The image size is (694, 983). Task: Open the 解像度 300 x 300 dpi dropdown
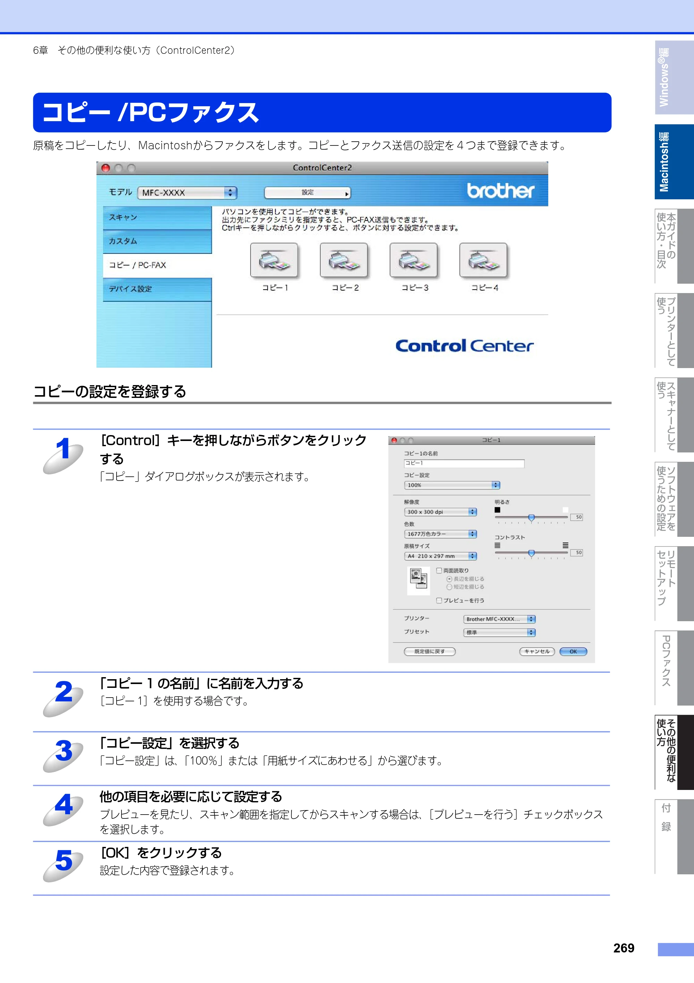click(440, 512)
